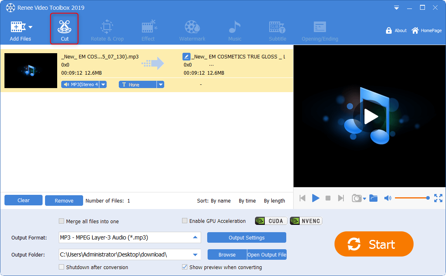
Task: Enter fullscreen preview mode
Action: coord(438,198)
